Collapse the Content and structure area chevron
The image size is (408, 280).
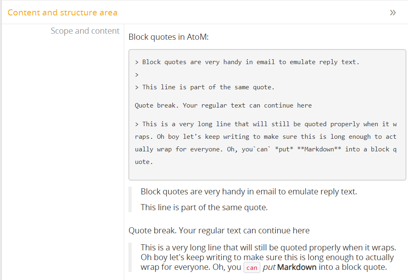(x=393, y=13)
